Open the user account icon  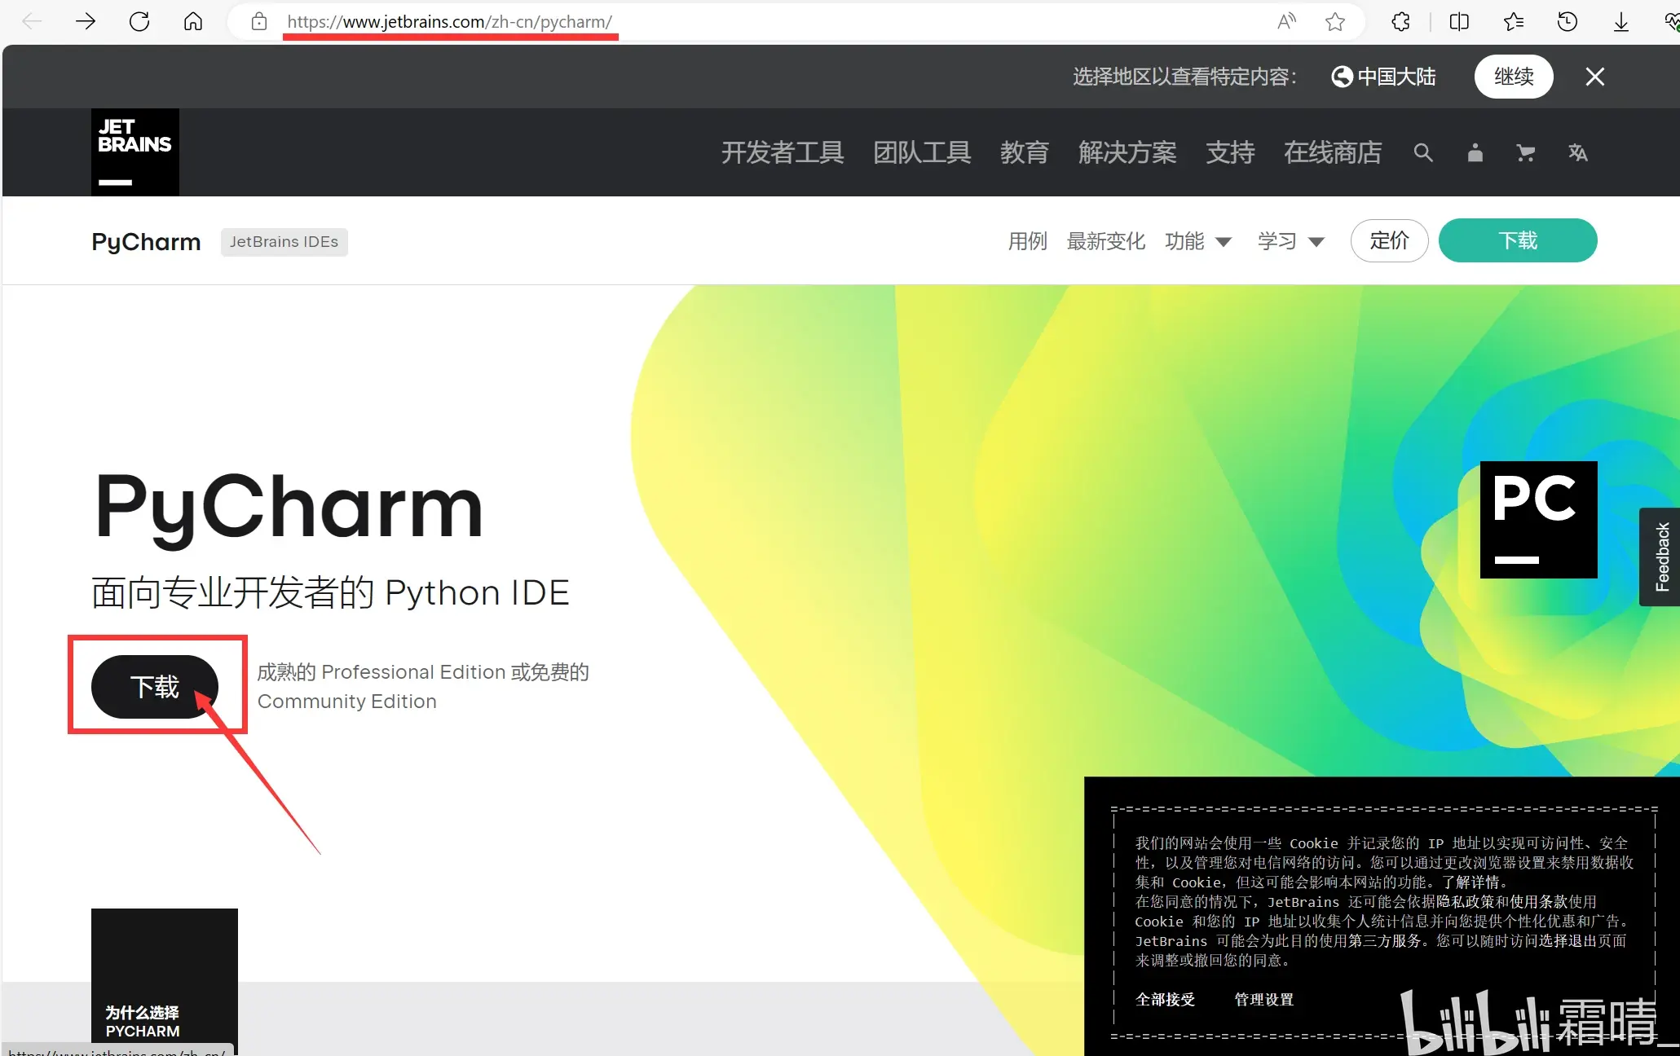pos(1475,152)
